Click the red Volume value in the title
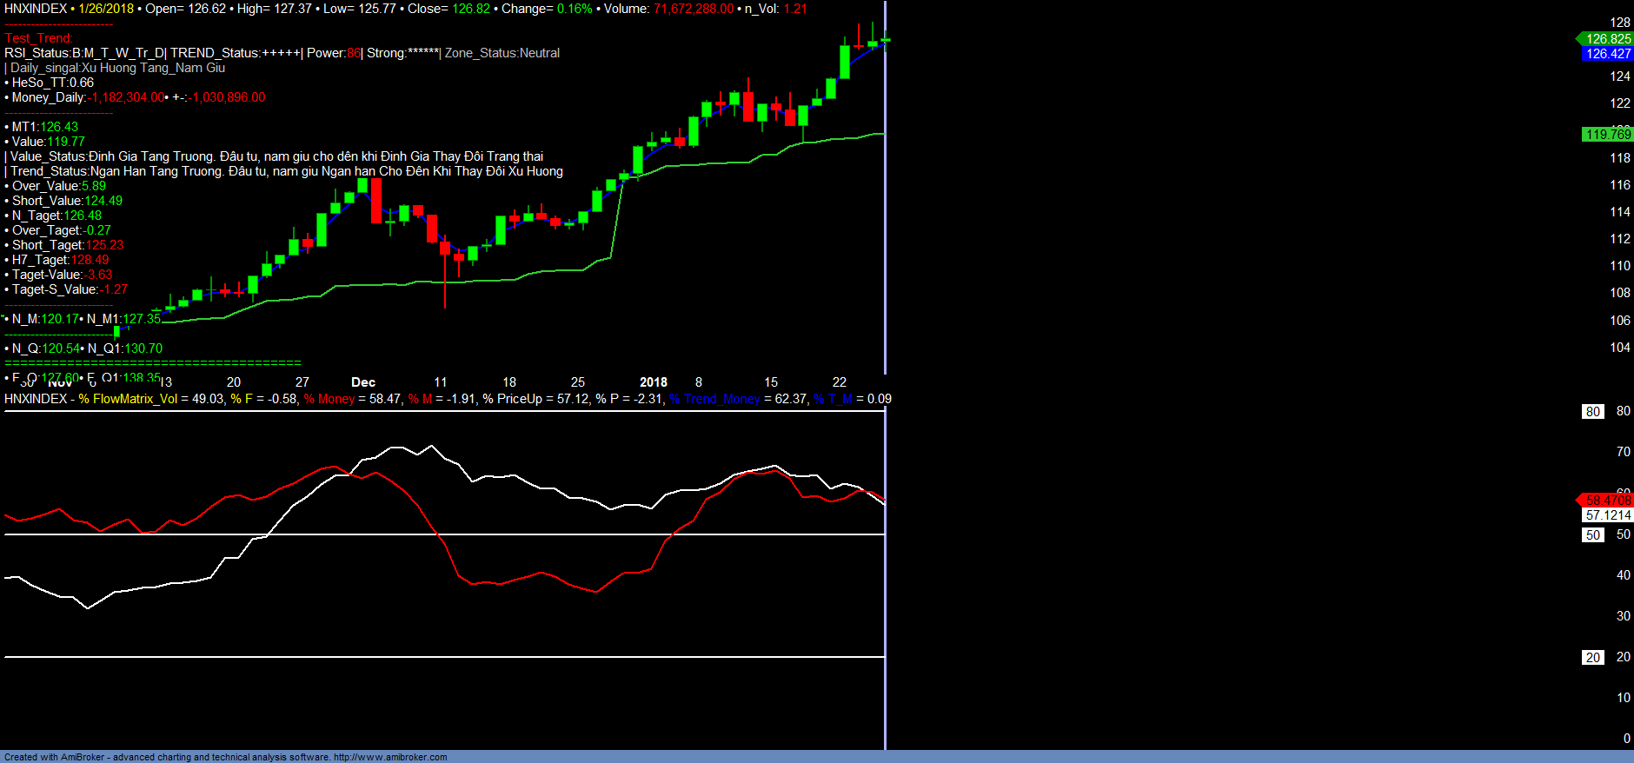The width and height of the screenshot is (1634, 763). 694,9
